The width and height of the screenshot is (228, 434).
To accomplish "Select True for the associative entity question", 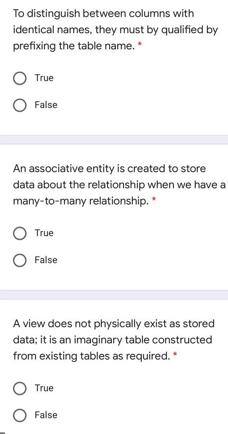I will click(x=20, y=233).
